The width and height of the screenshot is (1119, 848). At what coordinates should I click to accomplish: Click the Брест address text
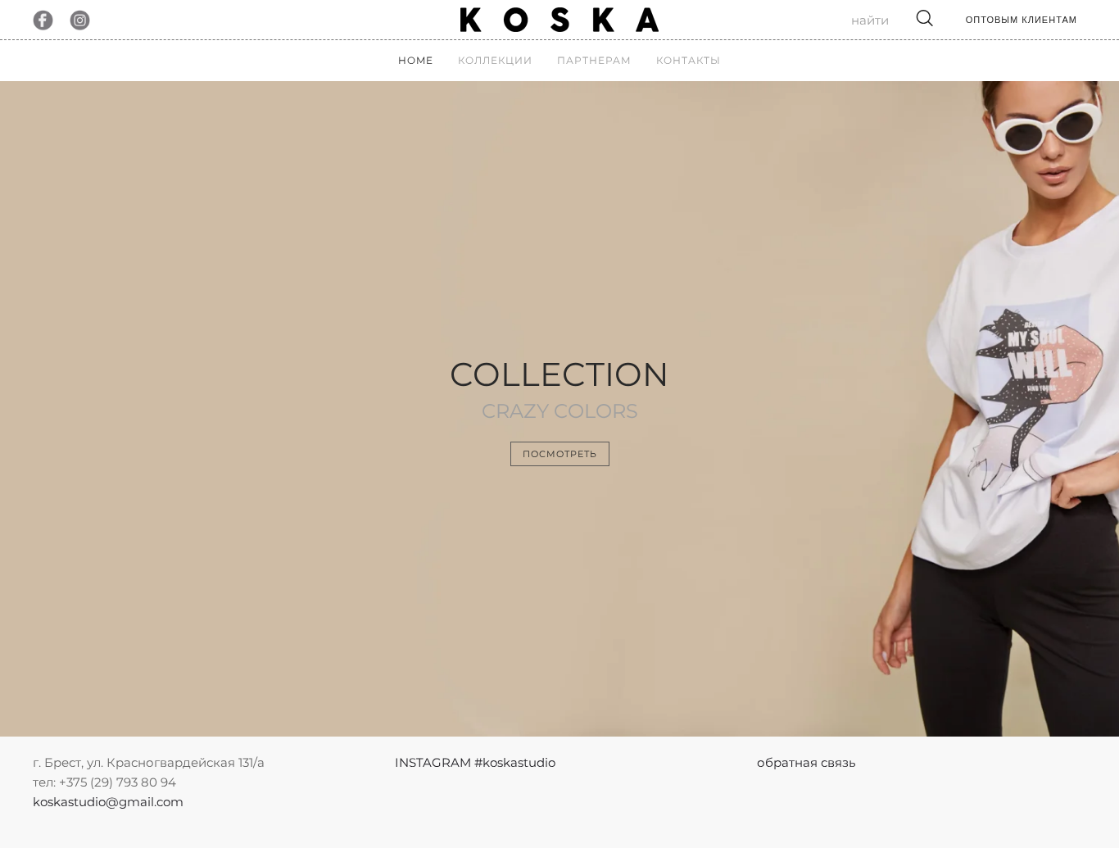pyautogui.click(x=148, y=763)
